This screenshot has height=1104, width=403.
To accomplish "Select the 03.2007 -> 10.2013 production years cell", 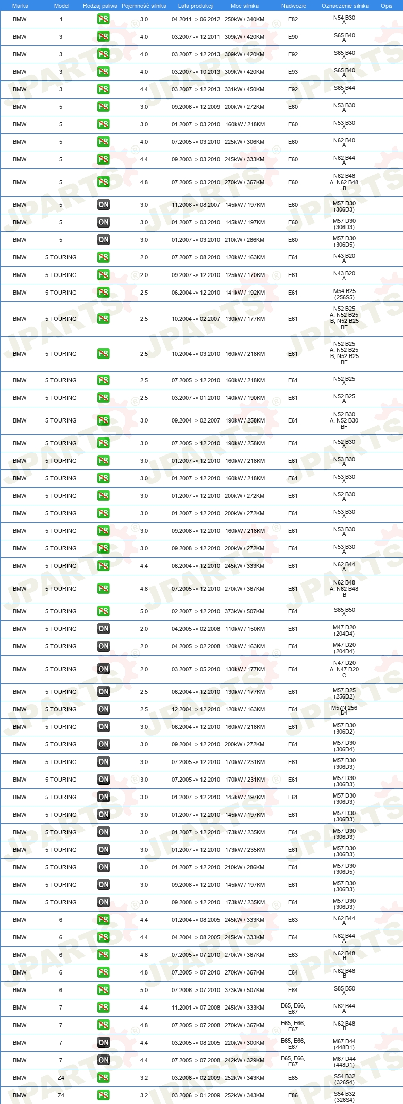I will pyautogui.click(x=196, y=72).
